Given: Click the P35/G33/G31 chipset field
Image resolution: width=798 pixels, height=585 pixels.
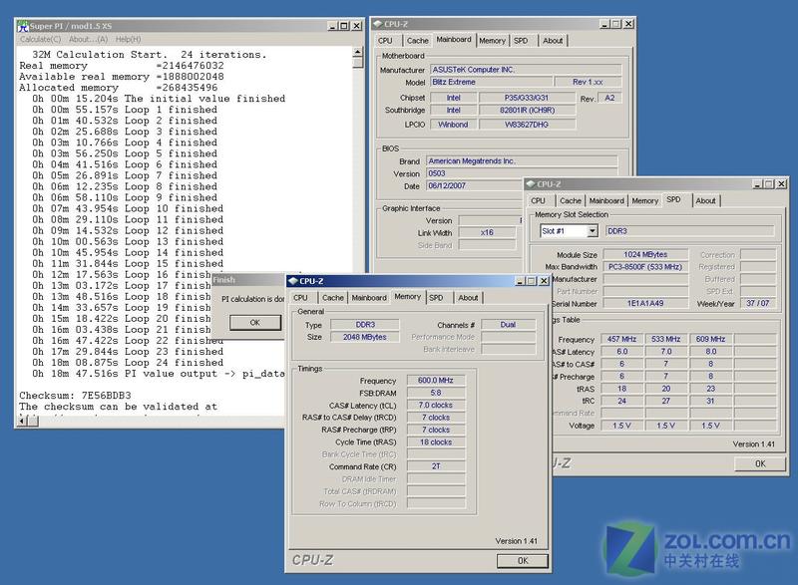Looking at the screenshot, I should pyautogui.click(x=527, y=98).
